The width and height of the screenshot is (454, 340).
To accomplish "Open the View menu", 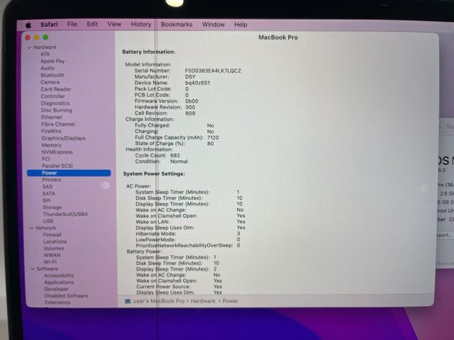I will 114,24.
